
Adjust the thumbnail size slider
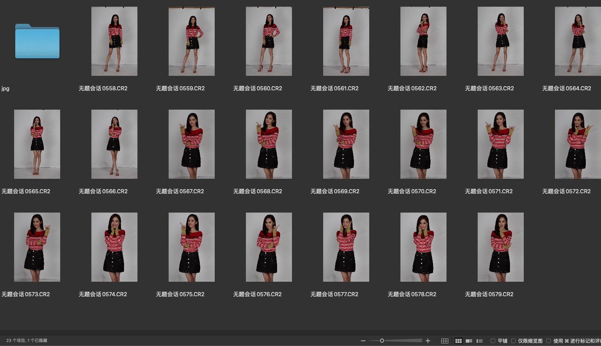click(382, 341)
